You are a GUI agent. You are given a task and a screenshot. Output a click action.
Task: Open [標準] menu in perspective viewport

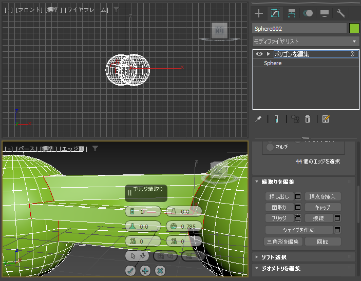[49, 149]
